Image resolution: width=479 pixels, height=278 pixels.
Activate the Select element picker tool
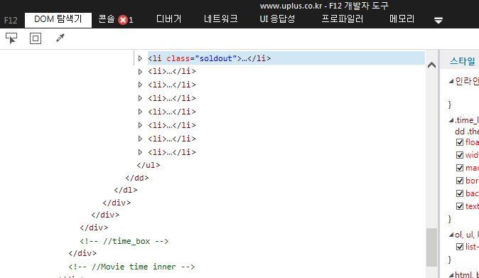click(x=11, y=38)
